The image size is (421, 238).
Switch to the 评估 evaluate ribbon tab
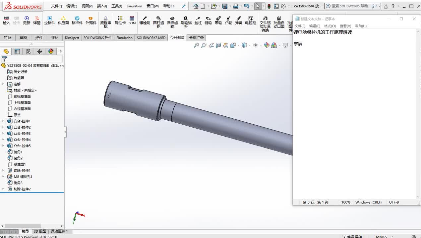click(x=55, y=38)
